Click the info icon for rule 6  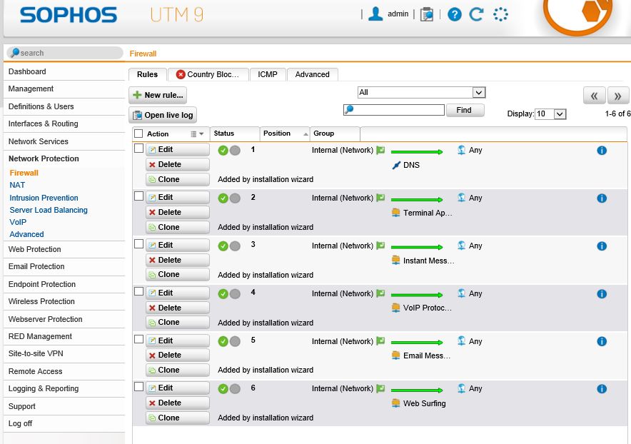pyautogui.click(x=602, y=389)
